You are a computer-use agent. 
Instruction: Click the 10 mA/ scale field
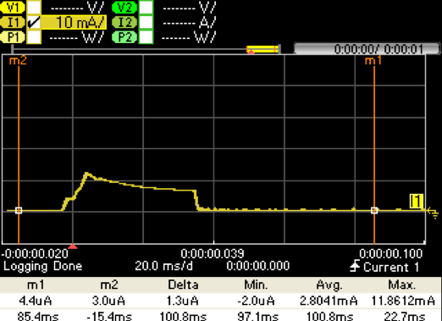[74, 22]
